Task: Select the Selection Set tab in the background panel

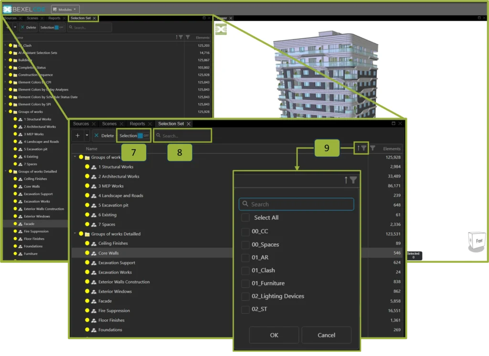Action: (80, 18)
